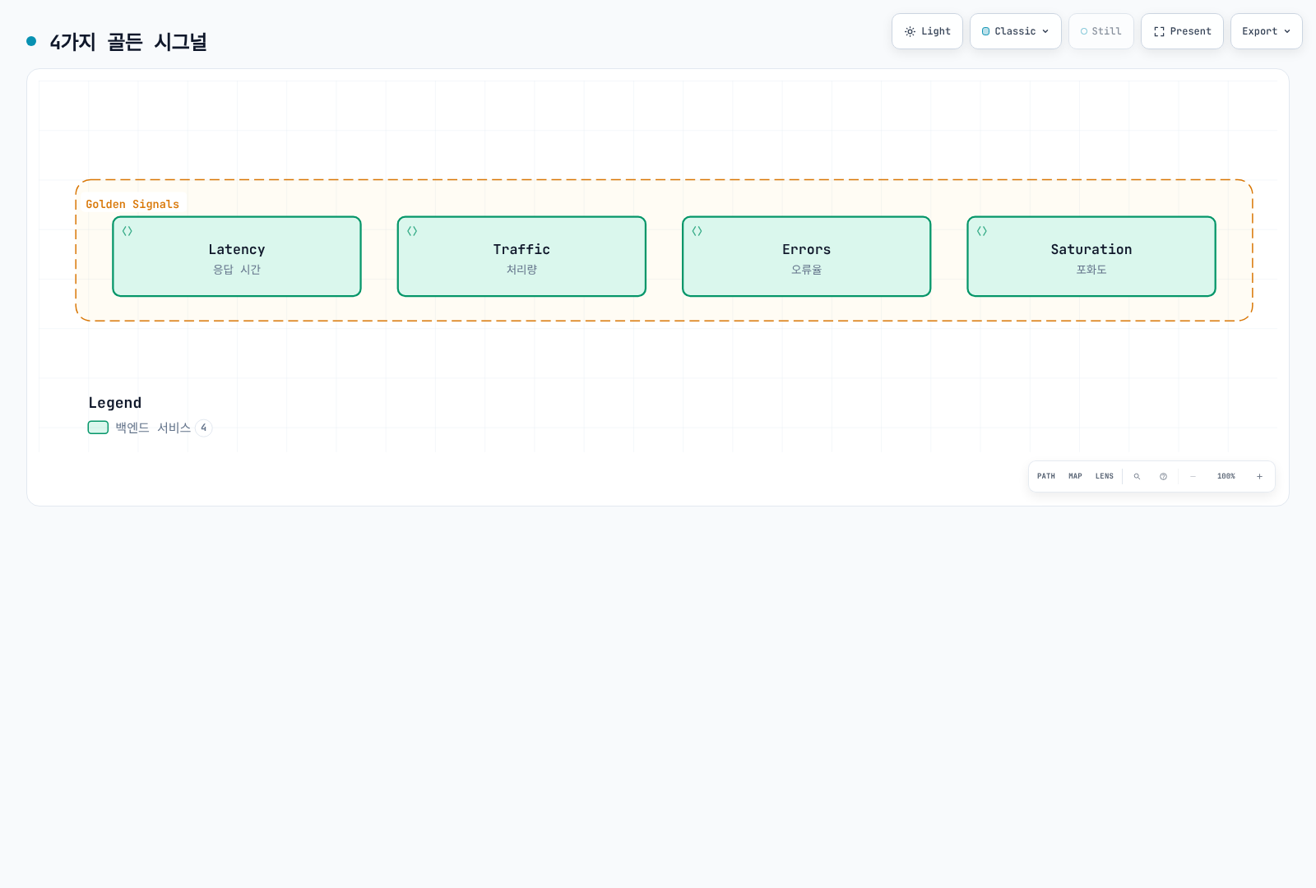Select the Traffic node
The width and height of the screenshot is (1316, 888).
click(x=521, y=257)
